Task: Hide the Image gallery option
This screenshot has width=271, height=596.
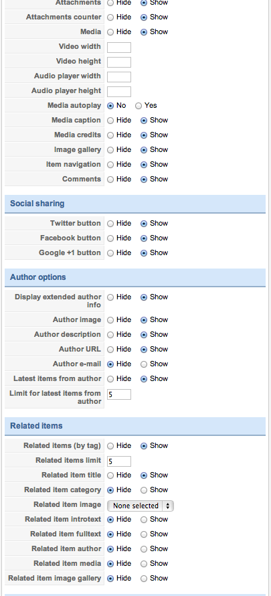Action: point(110,150)
